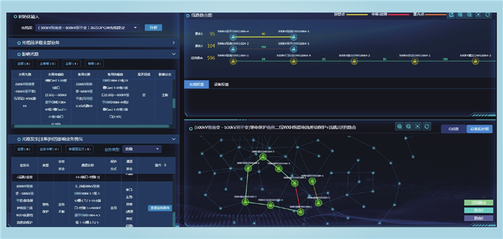This screenshot has width=503, height=239.
Task: Zoom out on the topology map
Action: (x=408, y=126)
